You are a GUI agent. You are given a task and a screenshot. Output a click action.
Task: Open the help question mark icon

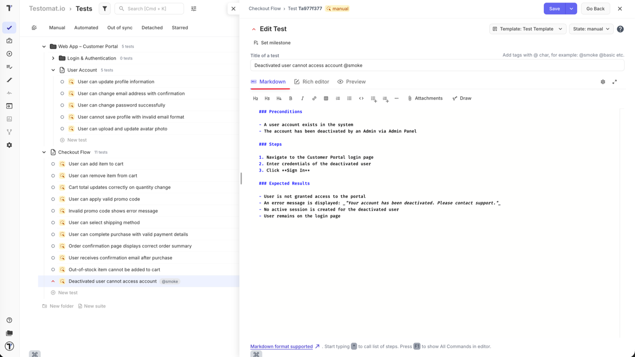(620, 29)
